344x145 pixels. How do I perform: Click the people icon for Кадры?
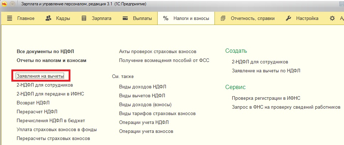click(x=49, y=19)
